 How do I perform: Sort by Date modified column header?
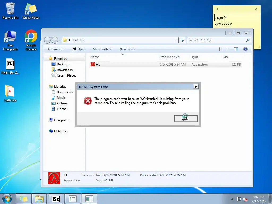pyautogui.click(x=174, y=57)
